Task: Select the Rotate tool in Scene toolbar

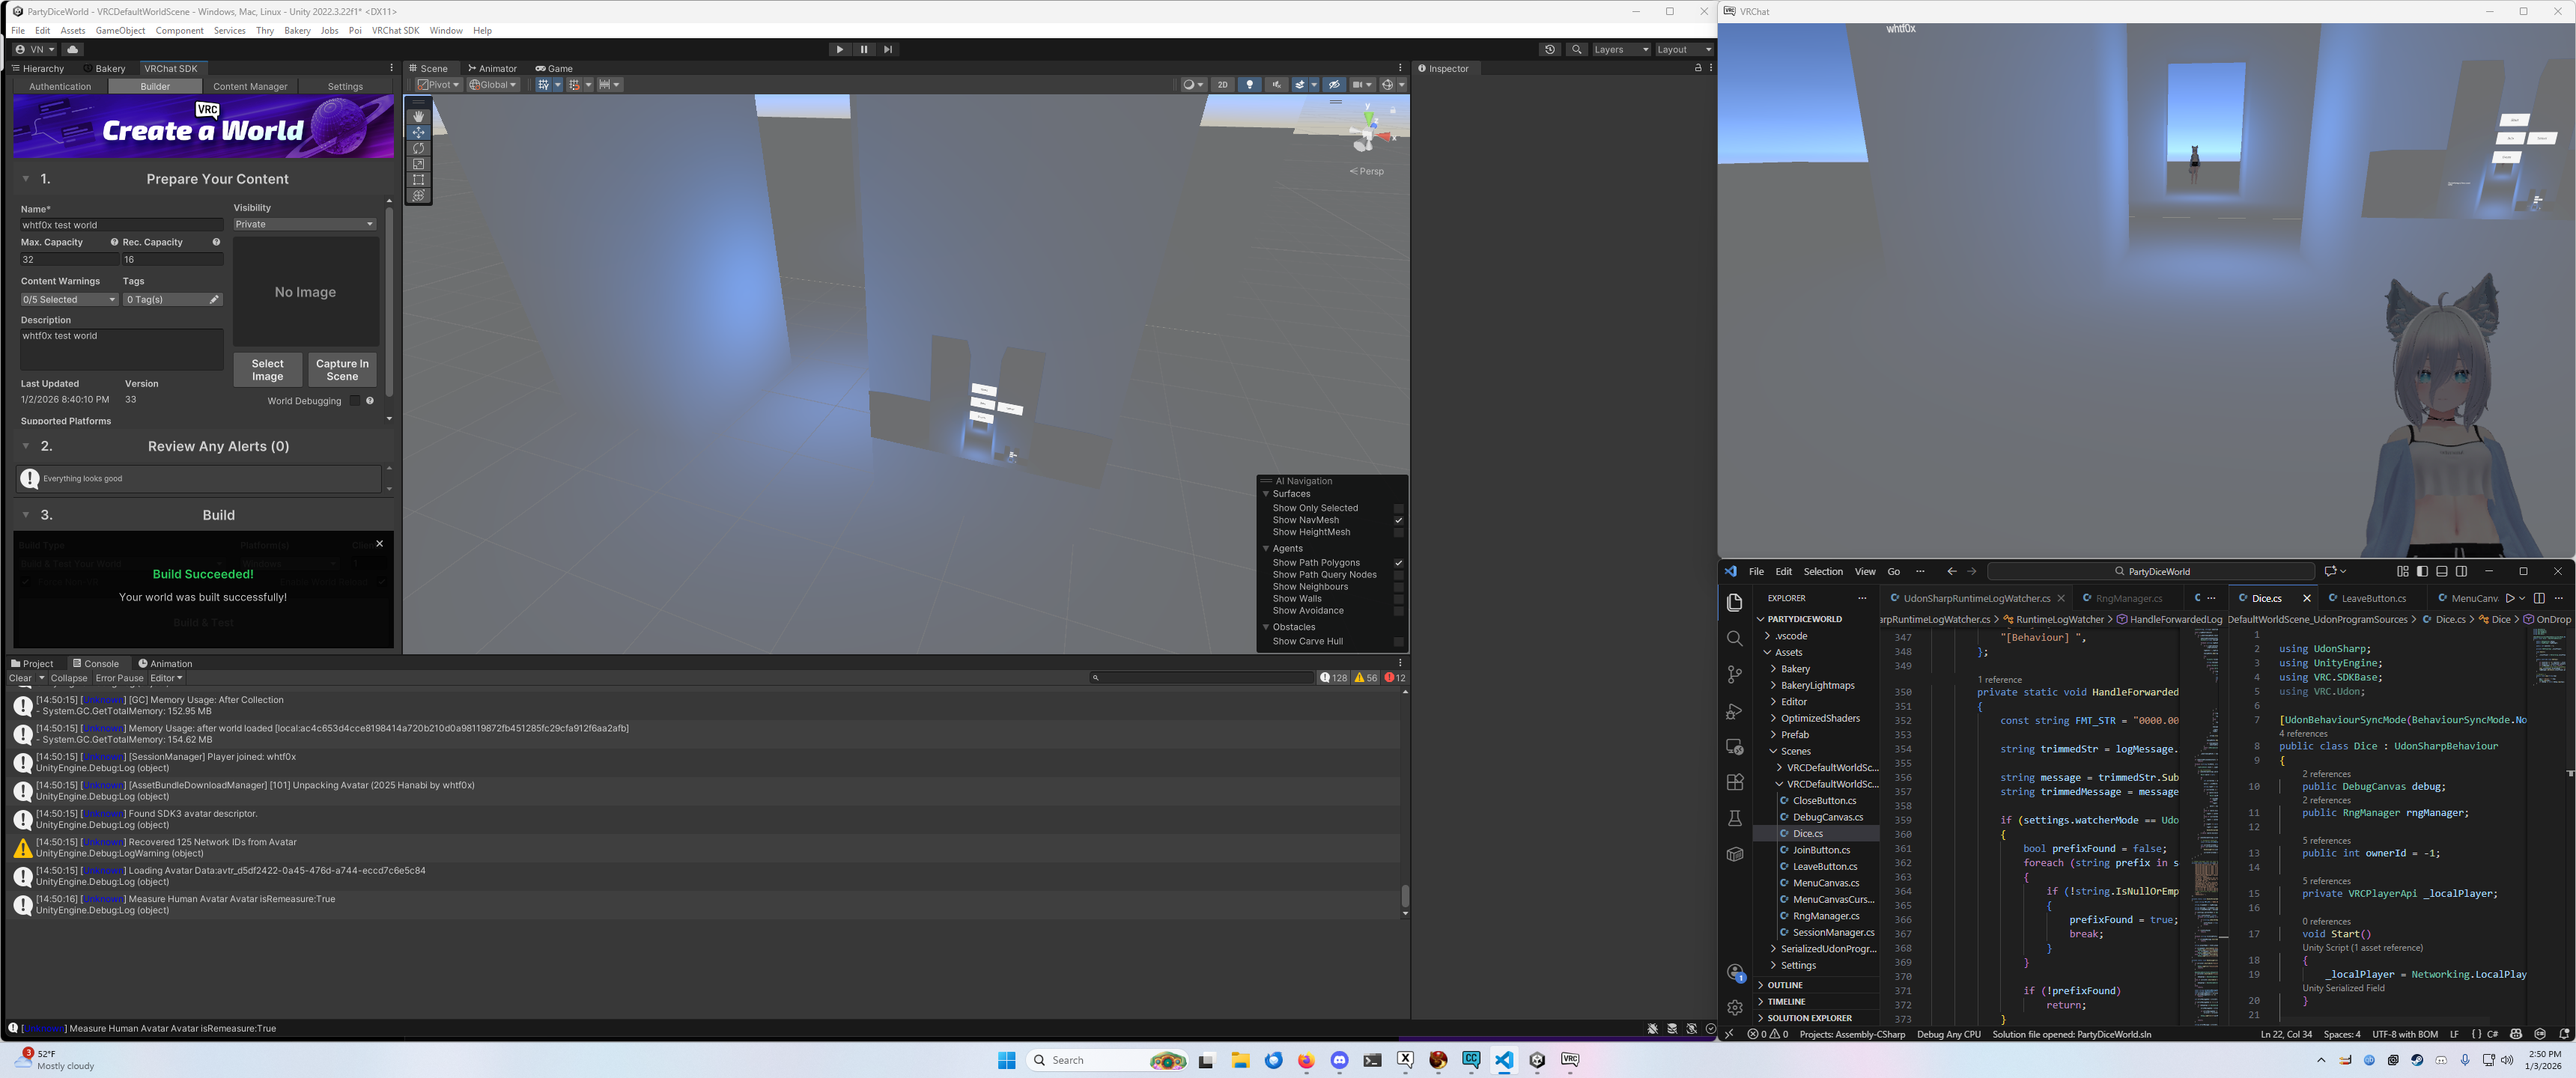Action: click(x=418, y=148)
